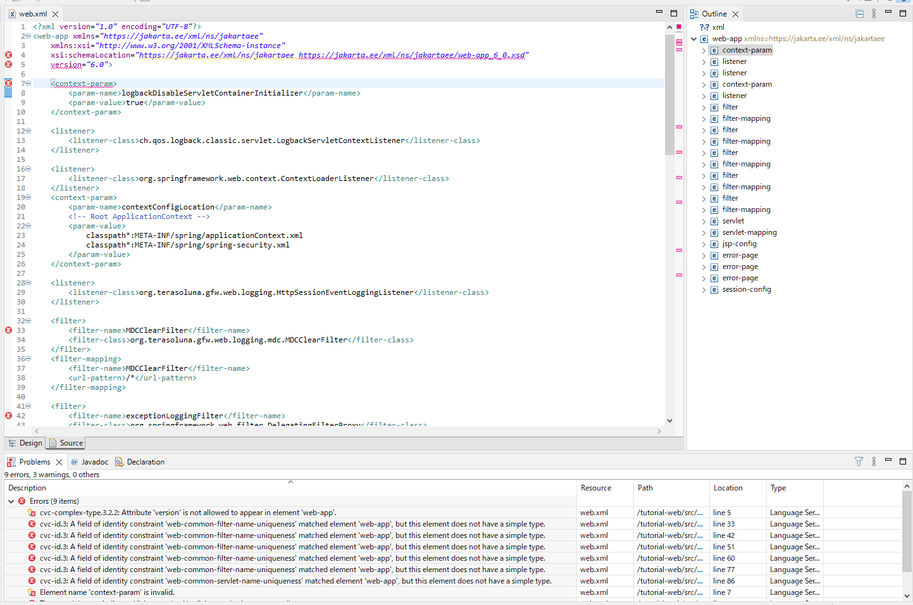Minimize the Problems view
The width and height of the screenshot is (913, 605).
[888, 460]
